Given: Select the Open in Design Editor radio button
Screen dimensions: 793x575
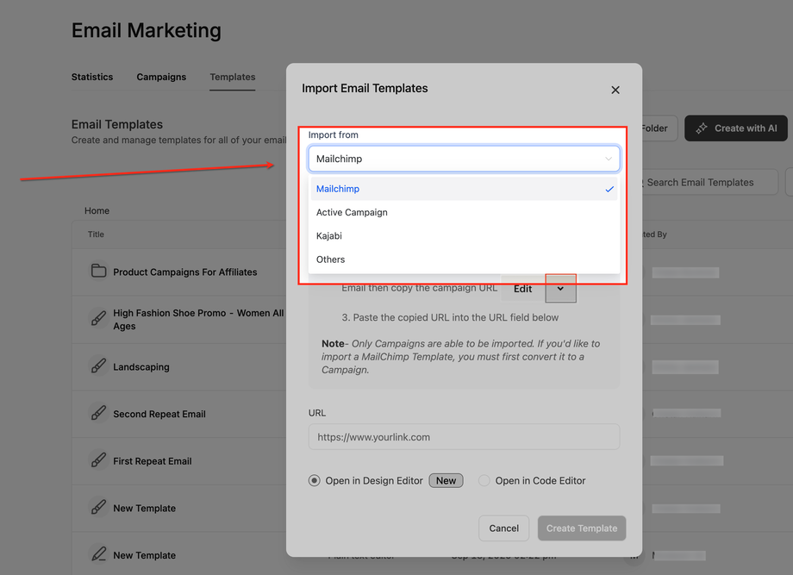Looking at the screenshot, I should pos(315,481).
